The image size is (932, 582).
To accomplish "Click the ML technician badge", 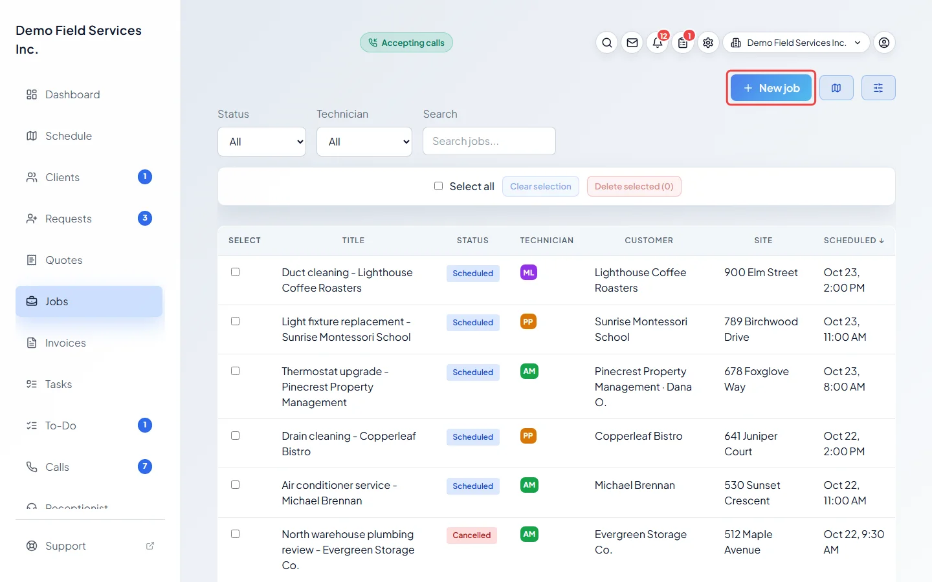I will click(x=529, y=272).
